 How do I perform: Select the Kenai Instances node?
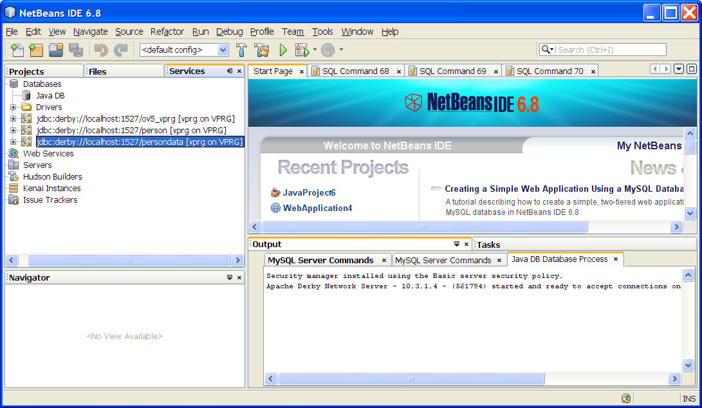[52, 189]
